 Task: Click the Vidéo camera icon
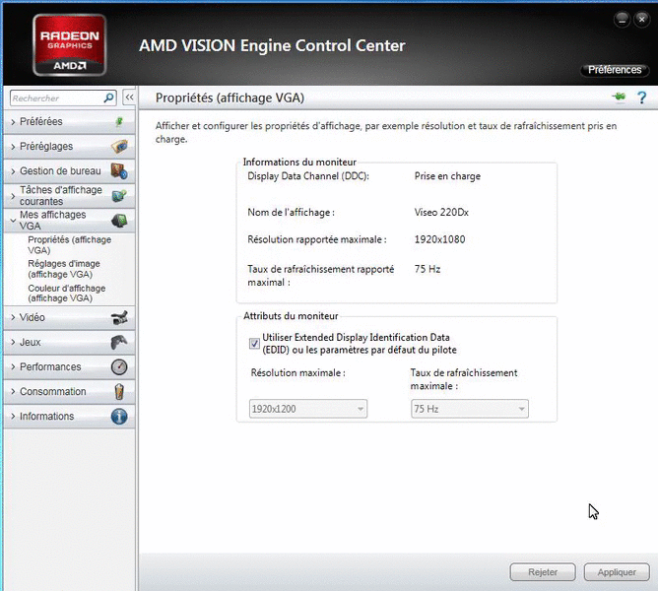tap(119, 318)
